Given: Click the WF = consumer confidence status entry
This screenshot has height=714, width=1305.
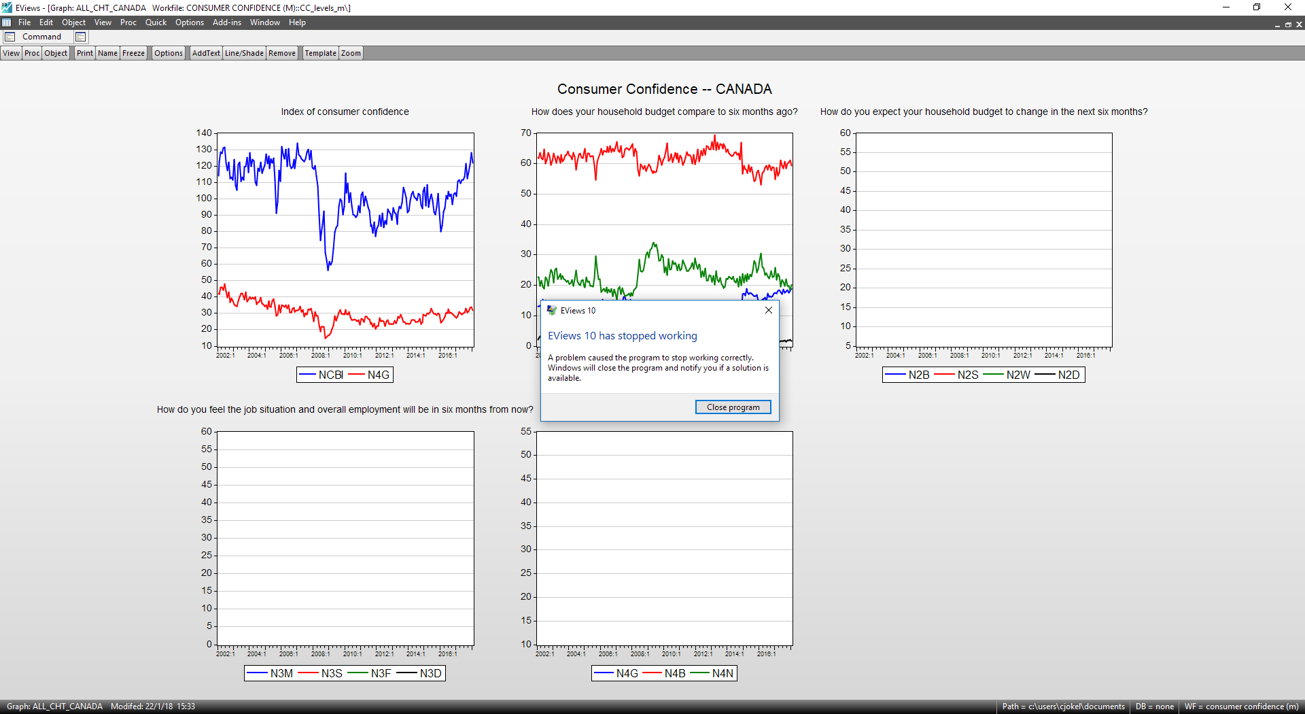Looking at the screenshot, I should [1241, 707].
